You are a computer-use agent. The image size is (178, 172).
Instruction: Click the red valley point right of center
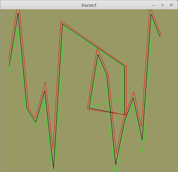[116, 153]
